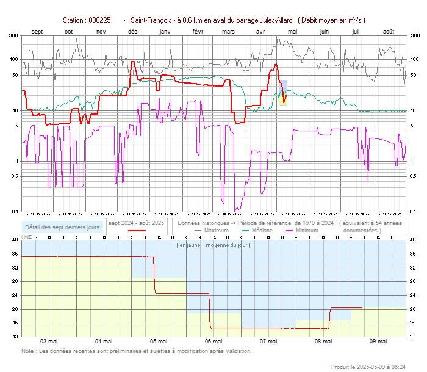
Task: Click the 'Médiane' legend entry
Action: pos(262,231)
